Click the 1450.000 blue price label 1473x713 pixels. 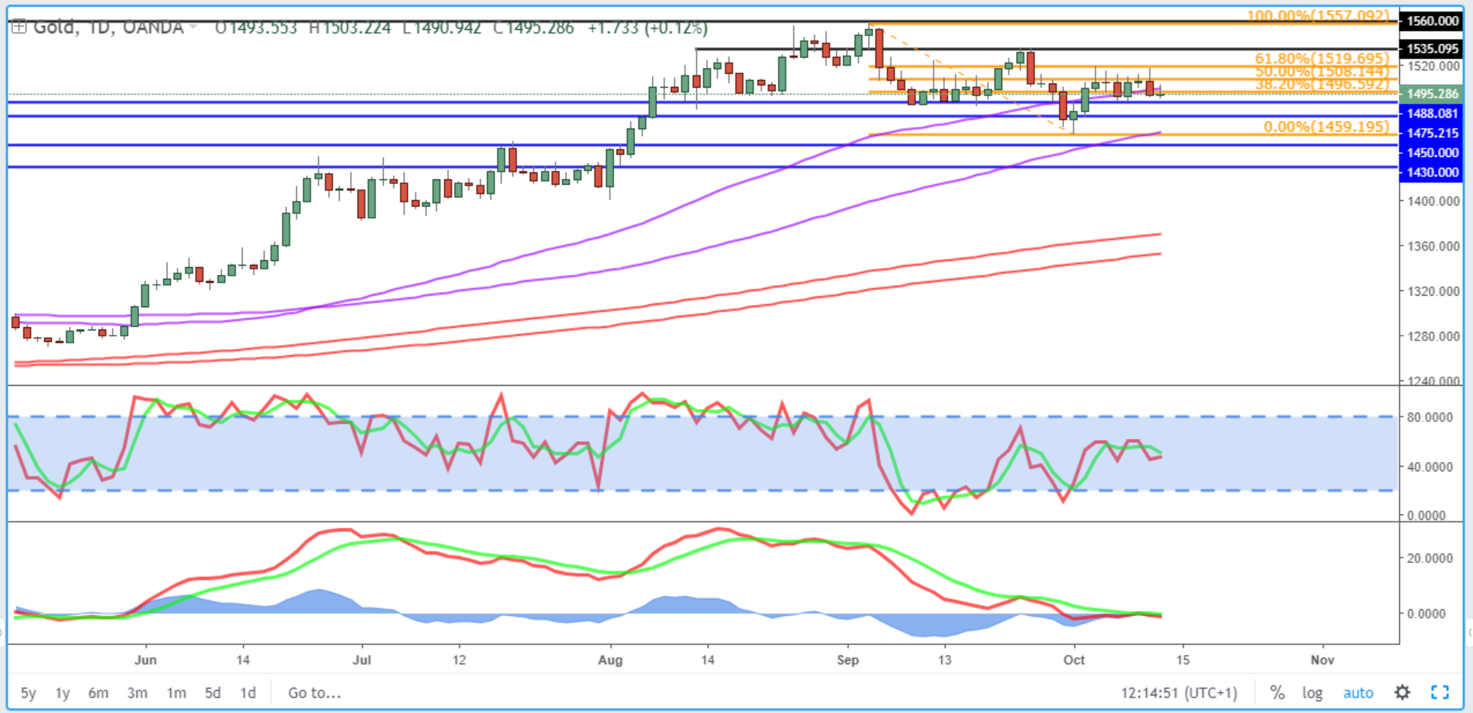click(1432, 152)
